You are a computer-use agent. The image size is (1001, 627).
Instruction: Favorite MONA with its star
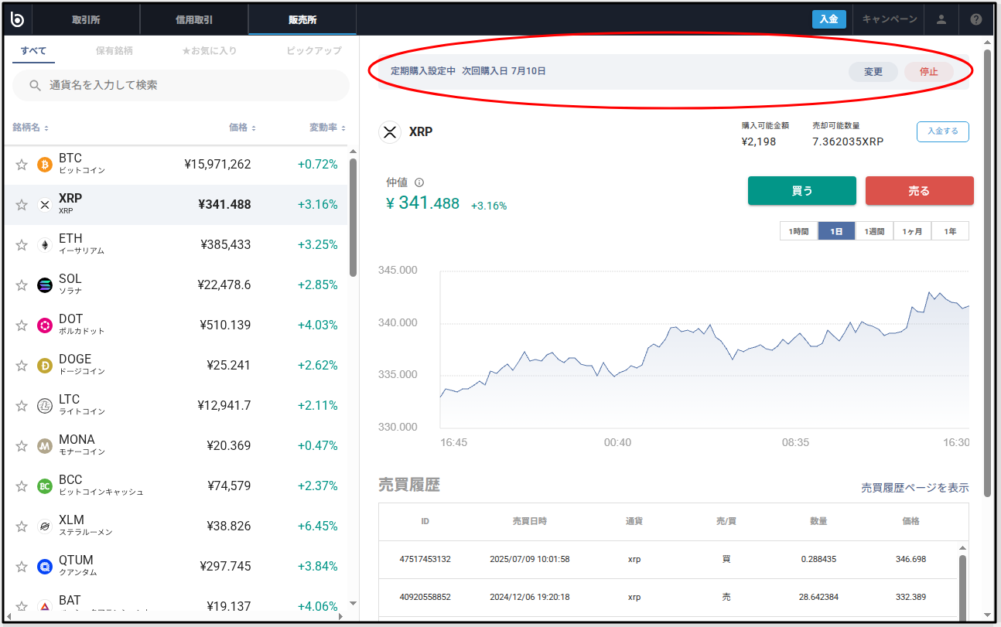coord(22,446)
